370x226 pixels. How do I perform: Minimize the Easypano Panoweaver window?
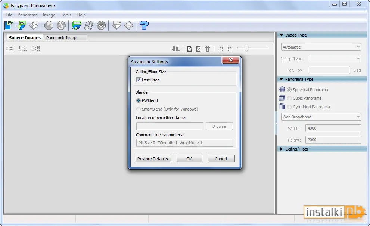pos(335,4)
